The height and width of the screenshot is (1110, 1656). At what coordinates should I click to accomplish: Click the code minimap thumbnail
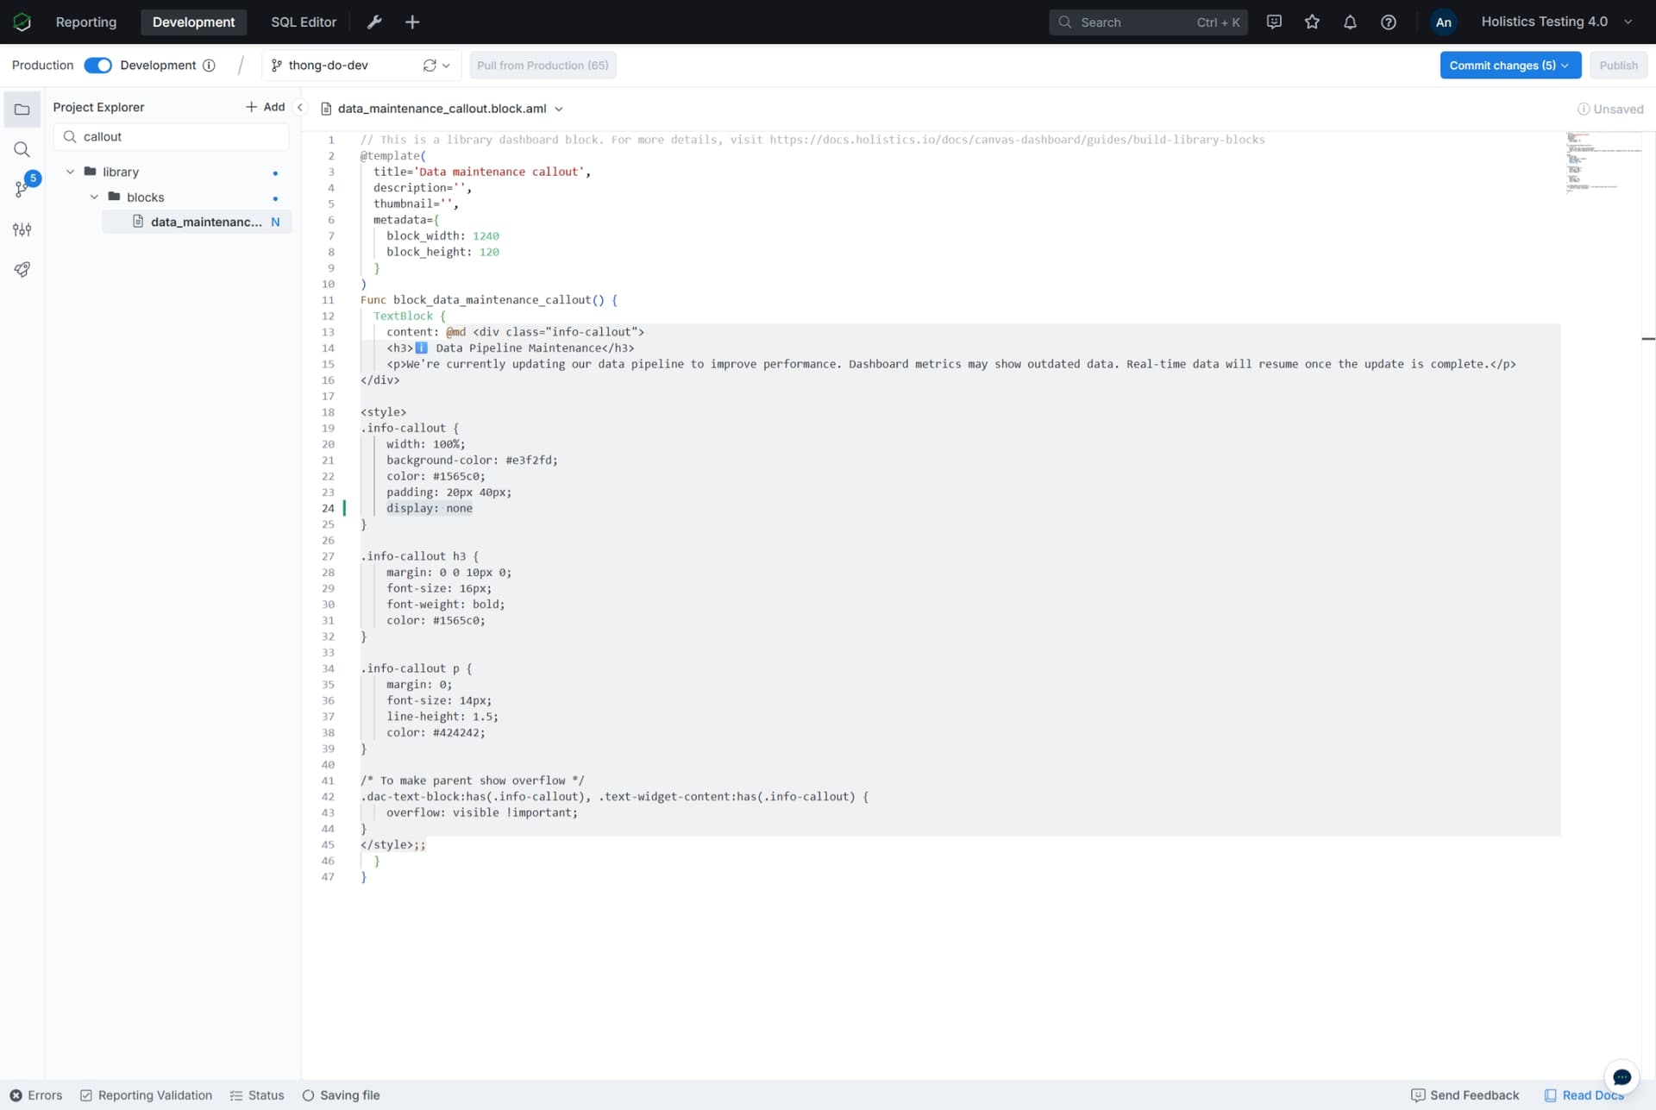[x=1604, y=163]
